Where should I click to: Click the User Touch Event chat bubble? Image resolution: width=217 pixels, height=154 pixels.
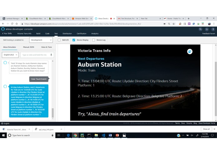[39, 79]
